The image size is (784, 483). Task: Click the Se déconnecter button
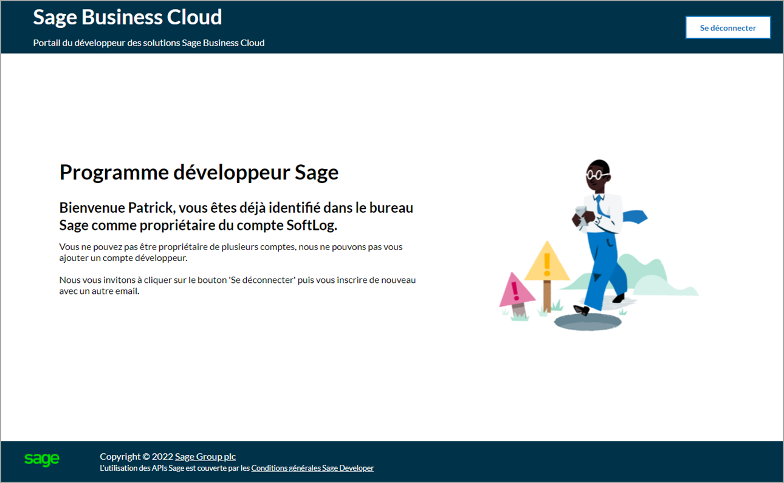(x=728, y=27)
